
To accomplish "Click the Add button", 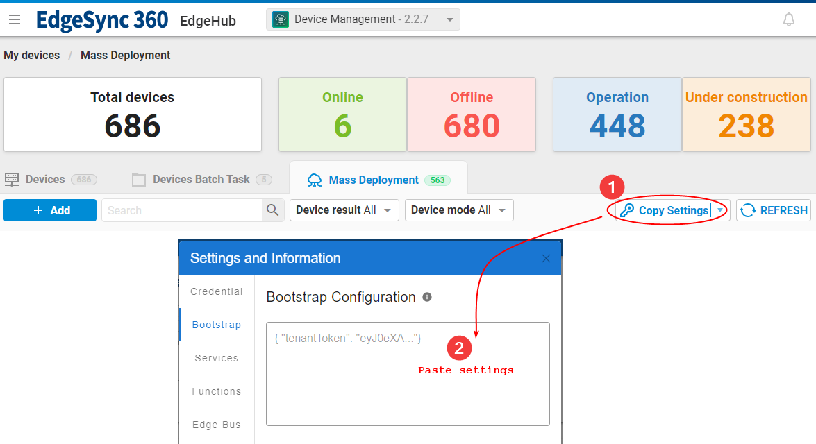I will 49,210.
